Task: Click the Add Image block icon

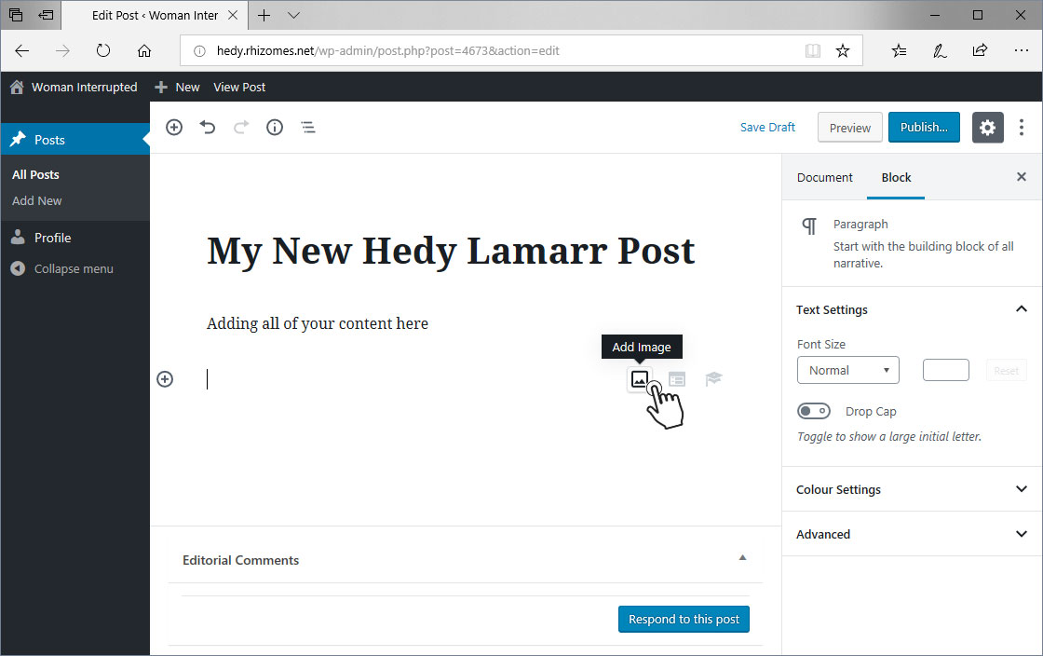Action: [639, 379]
